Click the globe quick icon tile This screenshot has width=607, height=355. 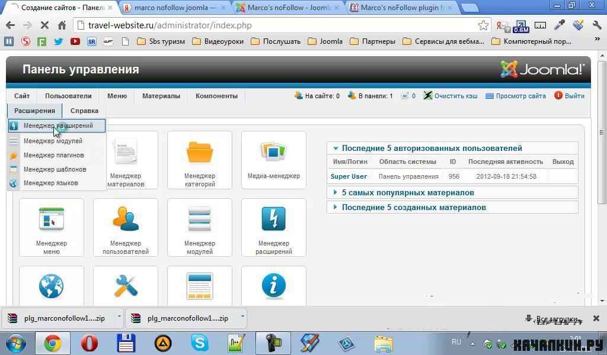pyautogui.click(x=52, y=286)
